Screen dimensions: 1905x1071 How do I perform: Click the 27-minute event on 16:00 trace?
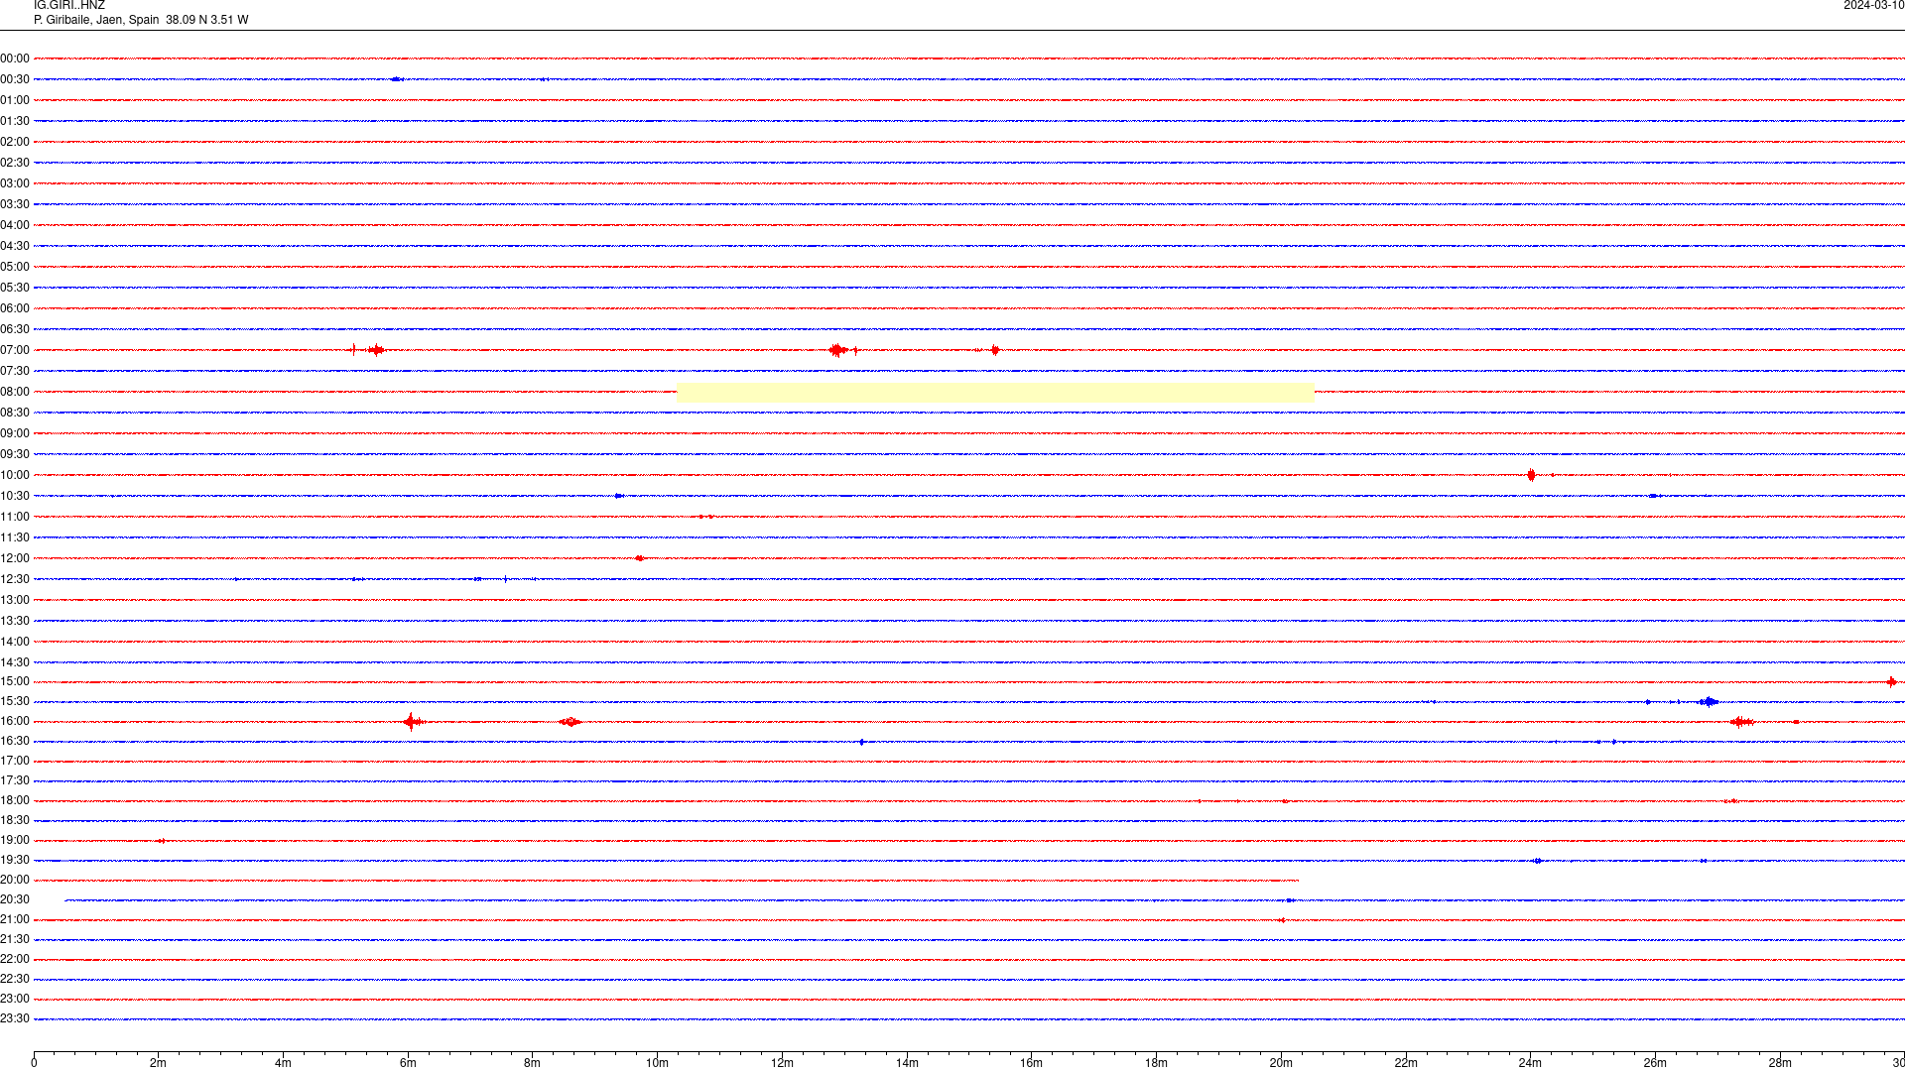[x=1742, y=721]
